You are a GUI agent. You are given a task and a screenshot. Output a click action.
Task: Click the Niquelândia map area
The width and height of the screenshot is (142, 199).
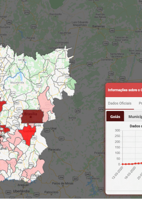pos(17,83)
